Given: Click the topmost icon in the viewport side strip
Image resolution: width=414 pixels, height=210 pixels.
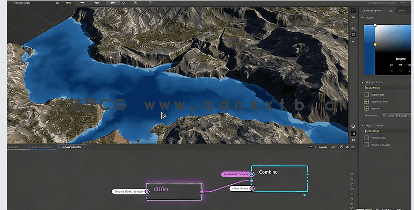Looking at the screenshot, I should tap(353, 10).
